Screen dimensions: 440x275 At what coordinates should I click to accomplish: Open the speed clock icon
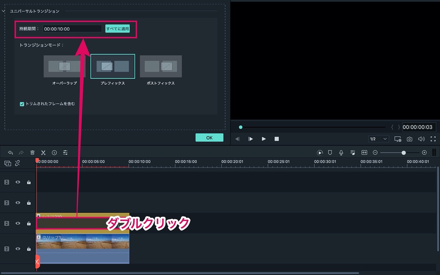coord(54,153)
